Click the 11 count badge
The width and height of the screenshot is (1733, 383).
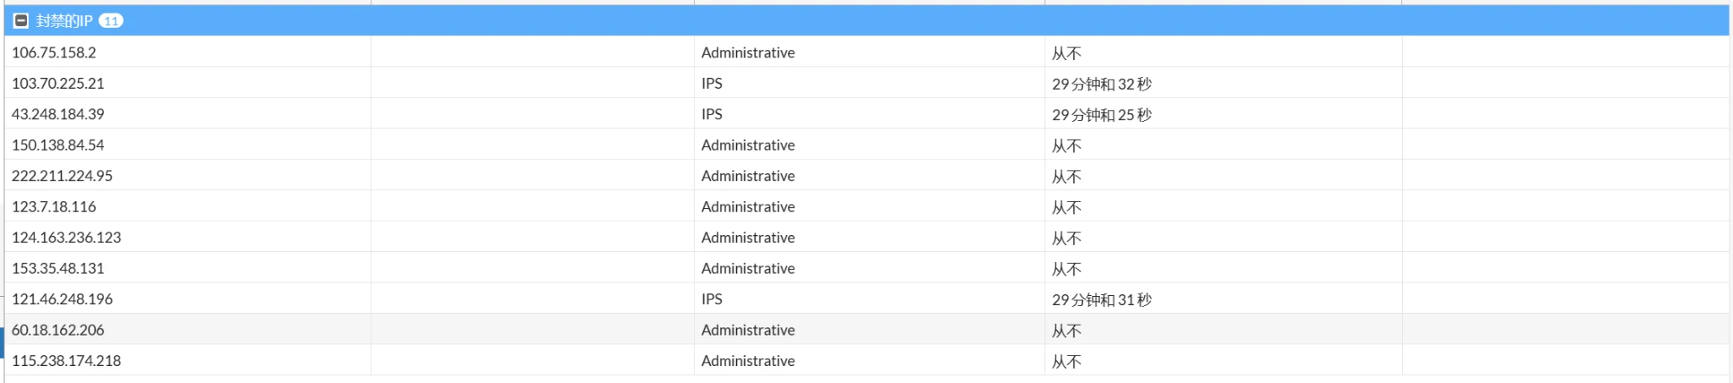coord(111,20)
